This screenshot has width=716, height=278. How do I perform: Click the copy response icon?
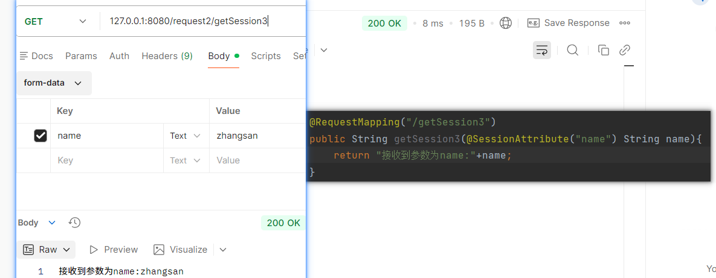(x=603, y=50)
